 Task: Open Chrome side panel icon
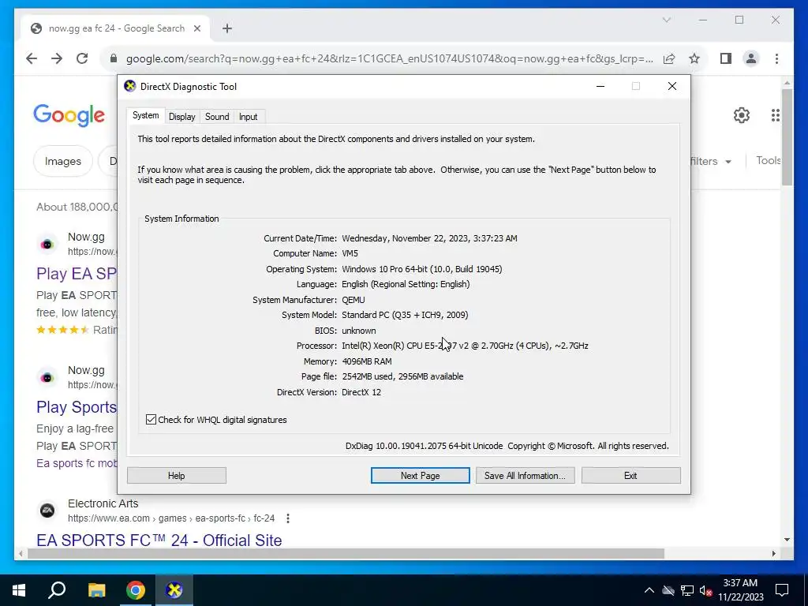726,58
